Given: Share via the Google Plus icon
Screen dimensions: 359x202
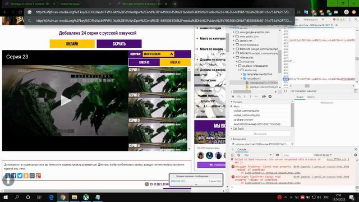Looking at the screenshot, I should (x=38, y=176).
